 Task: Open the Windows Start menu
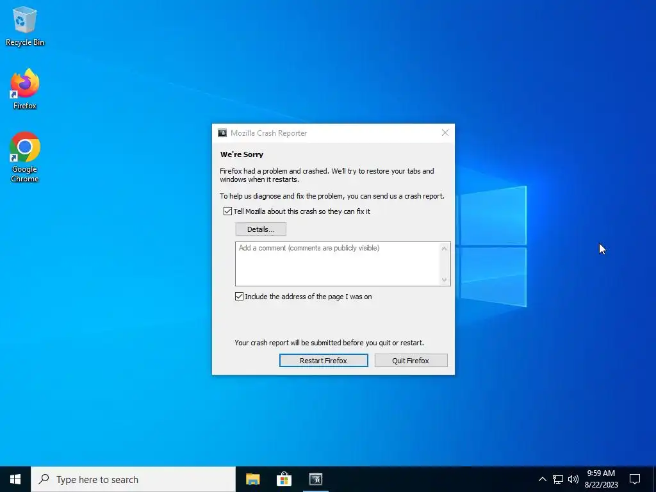[15, 479]
